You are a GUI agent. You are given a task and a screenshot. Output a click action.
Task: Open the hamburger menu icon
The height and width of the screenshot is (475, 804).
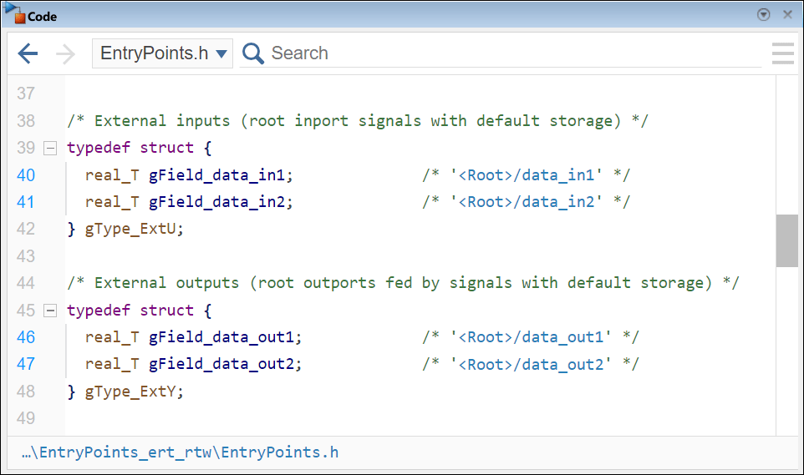click(782, 53)
